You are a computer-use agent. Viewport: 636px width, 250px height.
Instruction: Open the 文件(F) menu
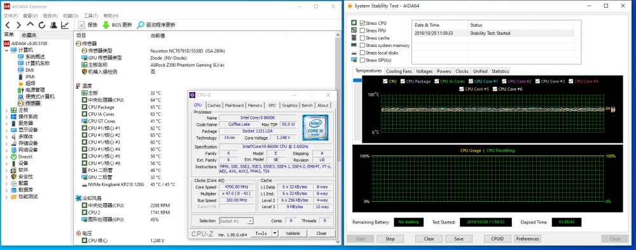tap(11, 16)
